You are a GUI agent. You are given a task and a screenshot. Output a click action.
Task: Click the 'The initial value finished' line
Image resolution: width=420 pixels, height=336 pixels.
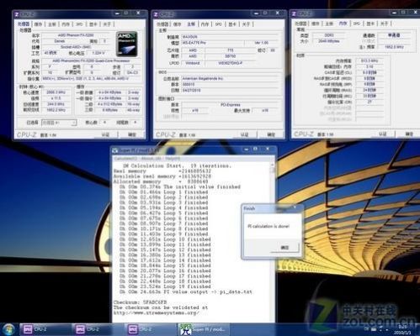180,186
